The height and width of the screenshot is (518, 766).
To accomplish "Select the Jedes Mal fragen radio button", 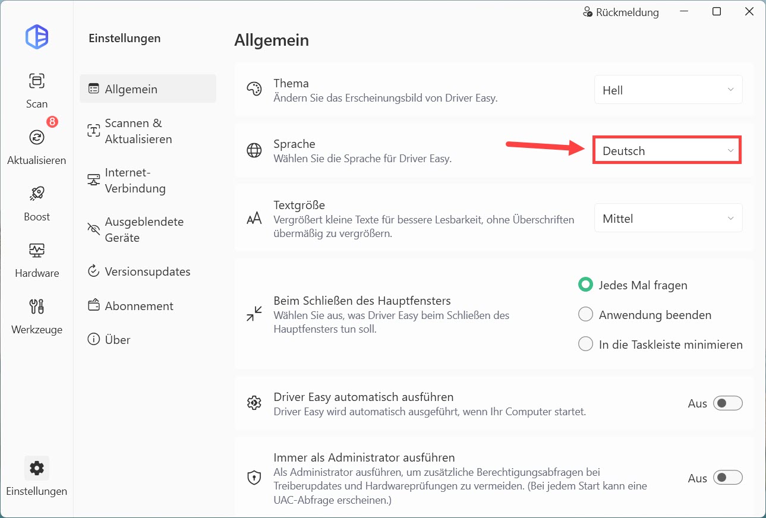I will click(x=585, y=285).
